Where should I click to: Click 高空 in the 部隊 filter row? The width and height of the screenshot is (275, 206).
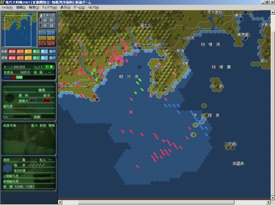tap(20, 58)
